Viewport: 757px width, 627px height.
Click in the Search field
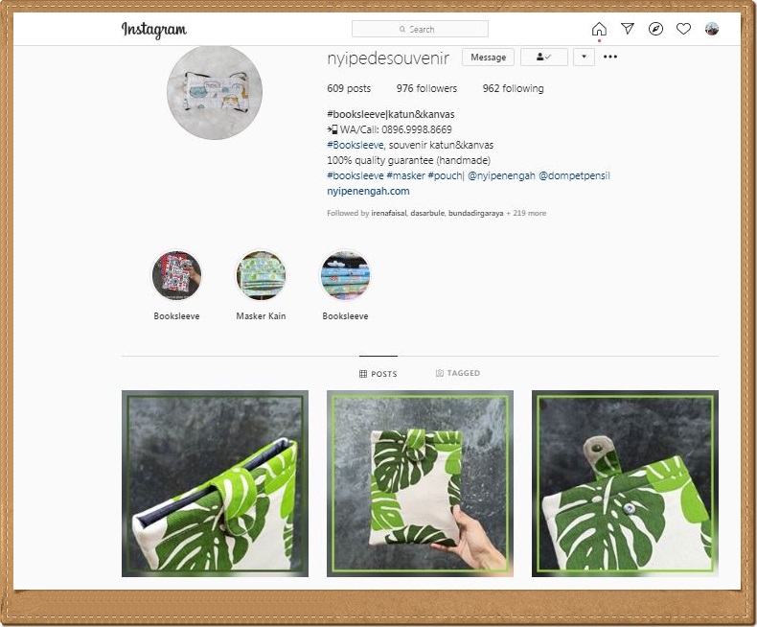pyautogui.click(x=420, y=29)
